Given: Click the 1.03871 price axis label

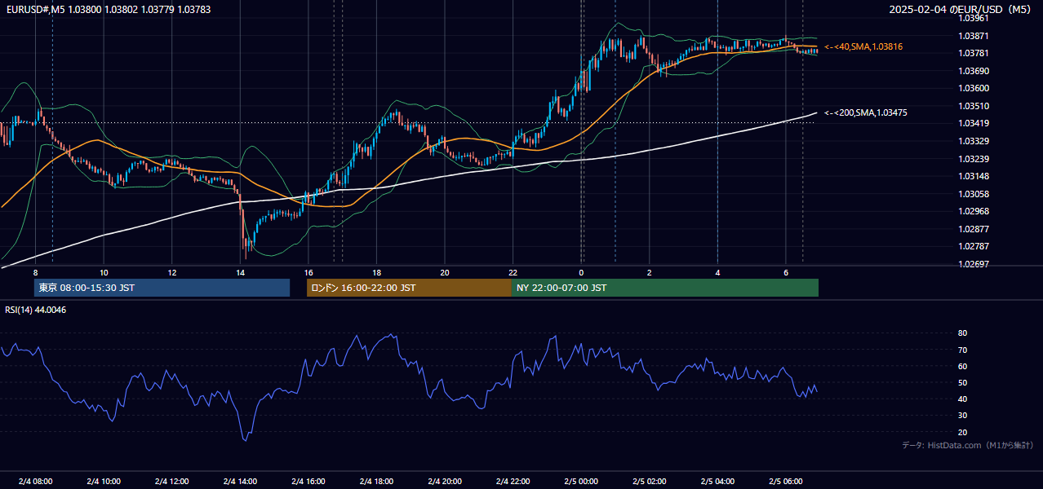Looking at the screenshot, I should pos(973,36).
